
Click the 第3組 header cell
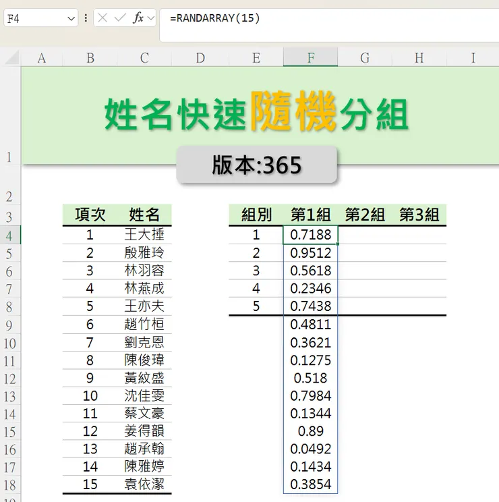pos(419,215)
